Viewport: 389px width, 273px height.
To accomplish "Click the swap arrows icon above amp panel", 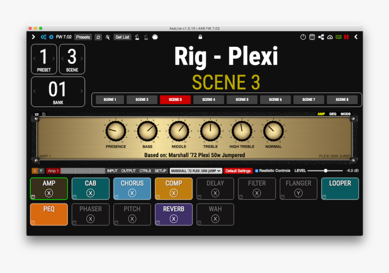I will tap(37, 114).
